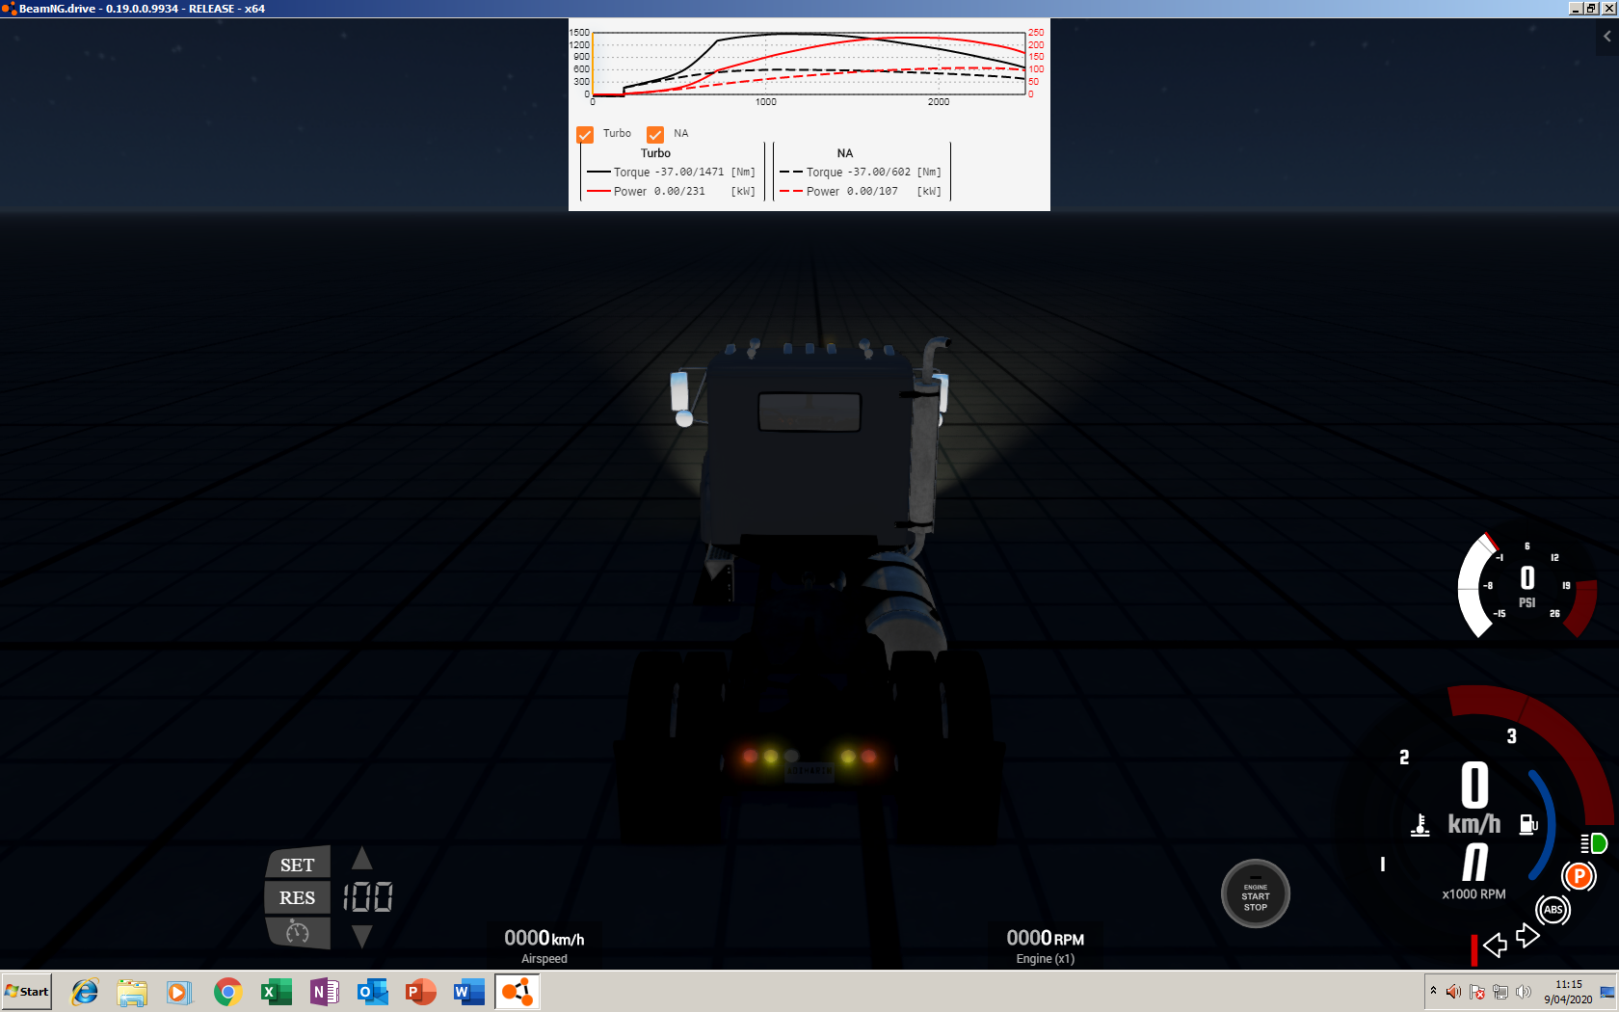Click the RES cruise control button

coord(298,897)
